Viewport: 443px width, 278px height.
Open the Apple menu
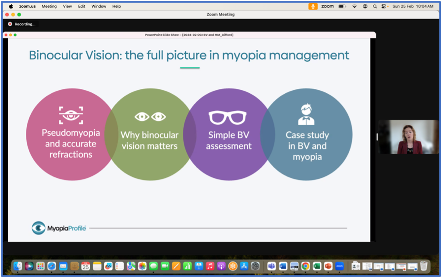(11, 7)
